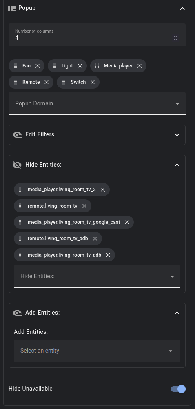This screenshot has height=409, width=195.
Task: Remove the Fan domain chip
Action: coord(38,66)
